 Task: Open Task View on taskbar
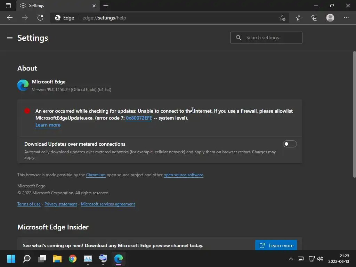point(42,259)
